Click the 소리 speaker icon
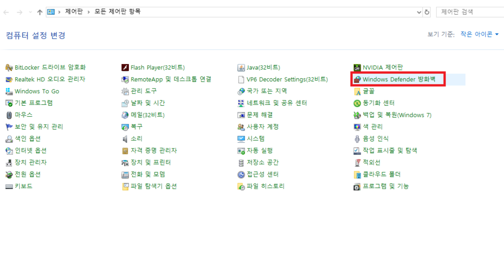 (125, 139)
